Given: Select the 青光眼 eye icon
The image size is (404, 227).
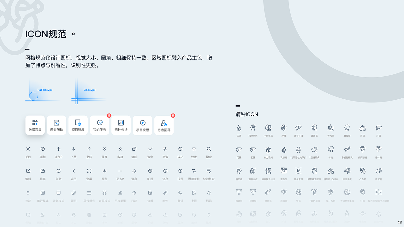Looking at the screenshot, I should [x=330, y=128].
